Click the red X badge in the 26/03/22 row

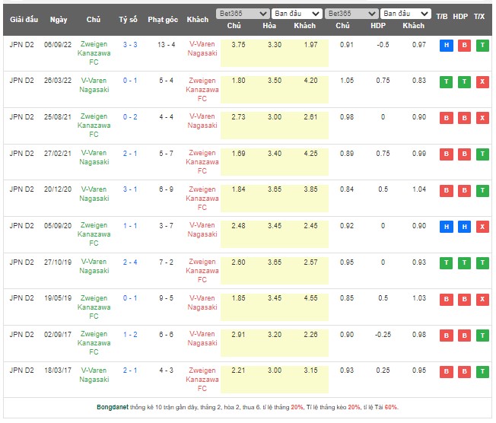482,81
